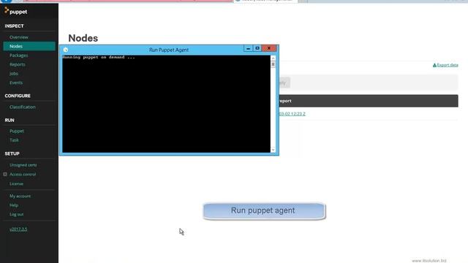Click the Run Puppet Agent window icon
Image resolution: width=468 pixels, height=263 pixels.
point(66,50)
